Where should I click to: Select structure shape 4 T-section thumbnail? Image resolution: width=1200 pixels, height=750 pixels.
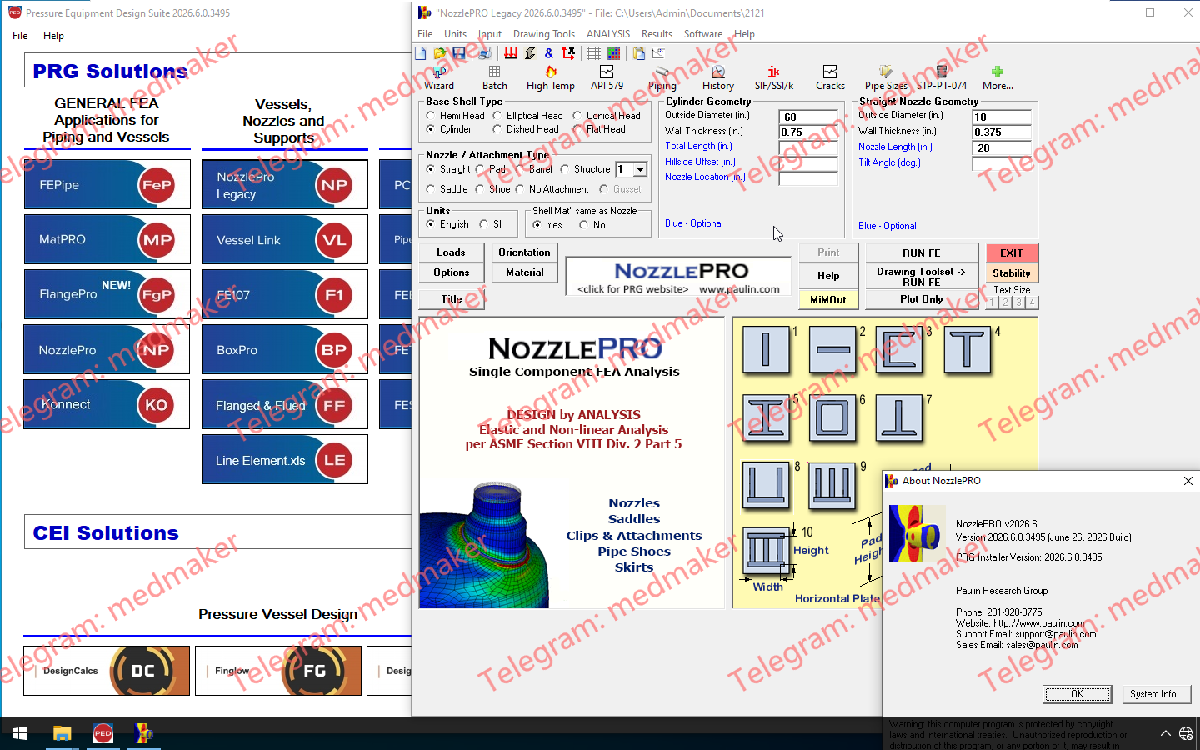coord(967,348)
